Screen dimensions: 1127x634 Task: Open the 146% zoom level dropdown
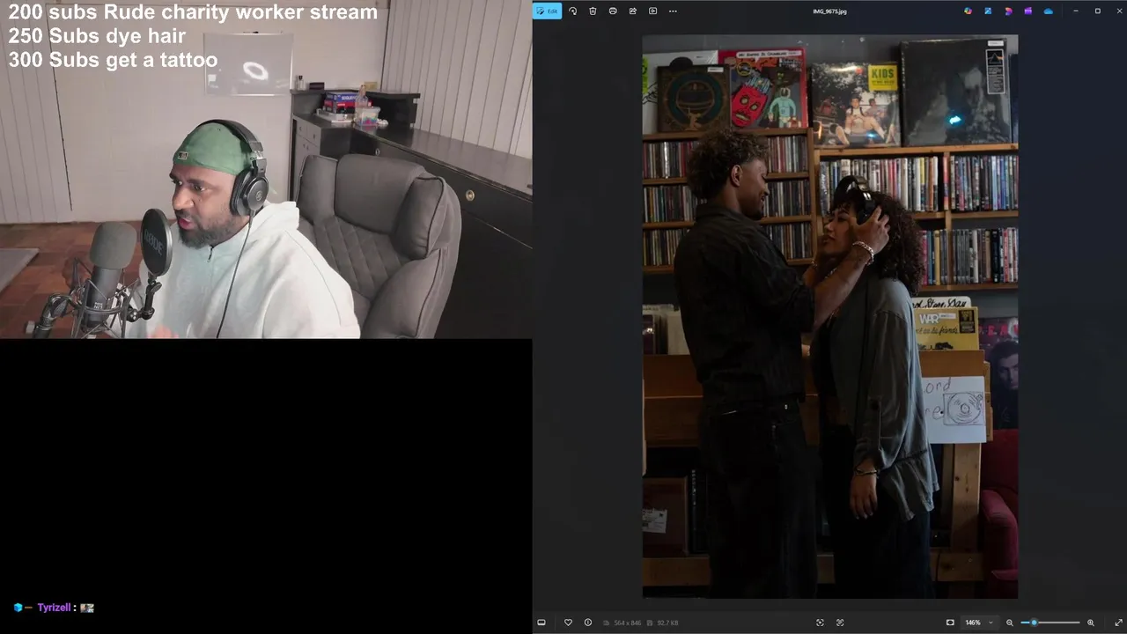(979, 623)
